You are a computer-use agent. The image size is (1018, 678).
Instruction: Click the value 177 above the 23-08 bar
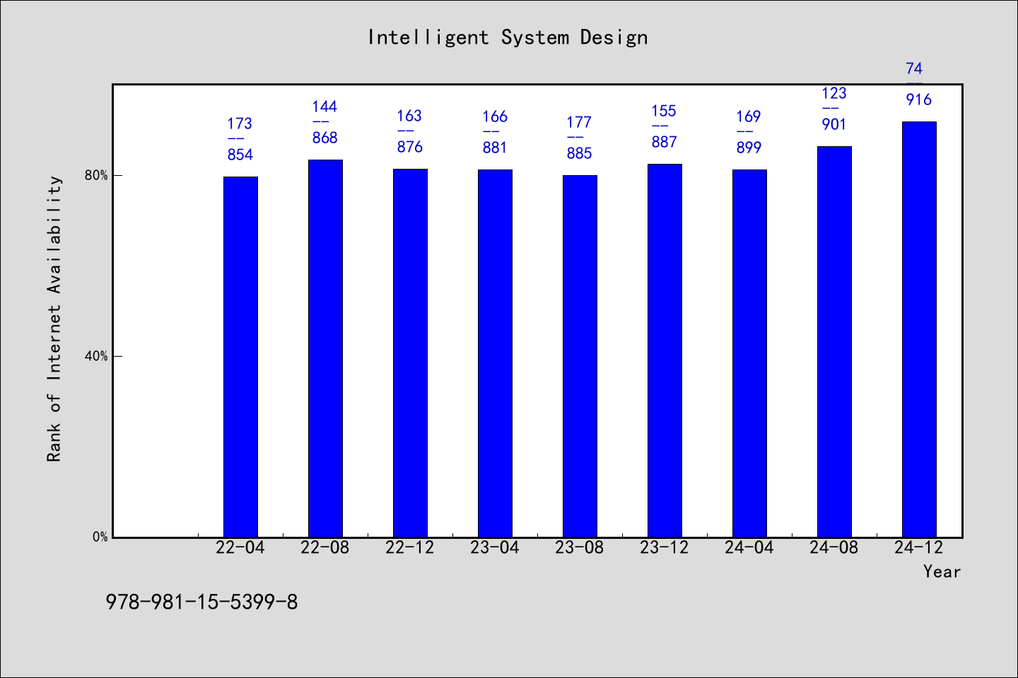tap(579, 122)
